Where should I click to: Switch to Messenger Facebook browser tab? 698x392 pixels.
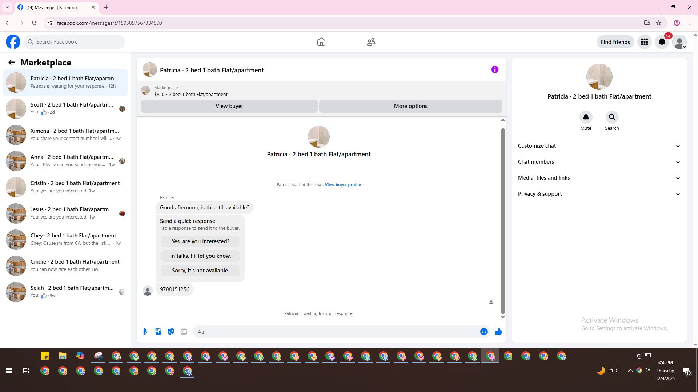56,8
